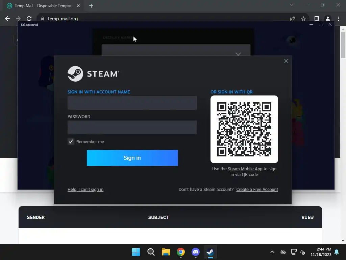Open a new Chrome tab
This screenshot has height=260, width=346.
point(91,6)
